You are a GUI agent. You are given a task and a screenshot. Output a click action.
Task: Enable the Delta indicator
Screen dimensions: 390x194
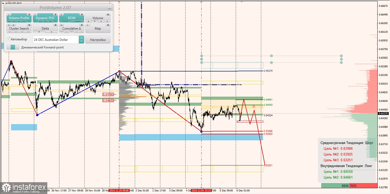[x=45, y=29]
